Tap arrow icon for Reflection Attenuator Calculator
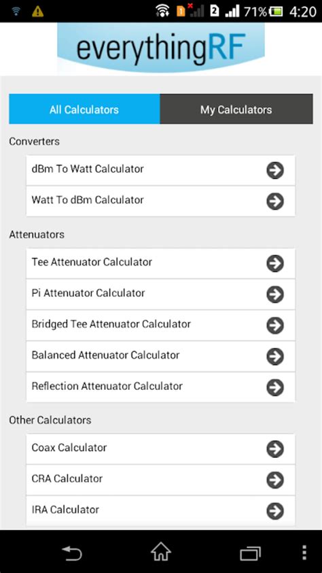 click(x=275, y=387)
